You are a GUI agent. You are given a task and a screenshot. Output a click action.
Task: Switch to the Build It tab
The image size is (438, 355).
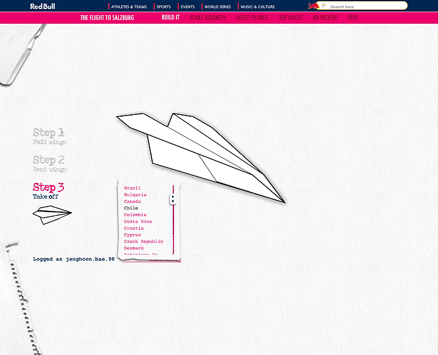point(171,17)
